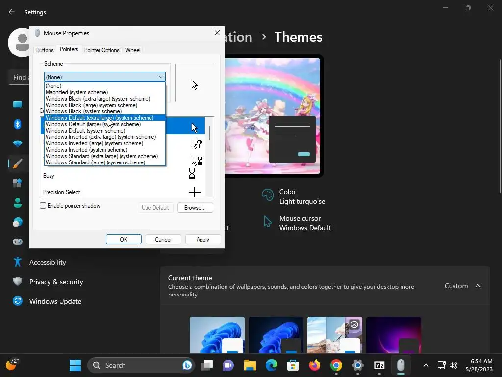This screenshot has width=502, height=377.
Task: Click the taskbar Search box
Action: (x=141, y=365)
